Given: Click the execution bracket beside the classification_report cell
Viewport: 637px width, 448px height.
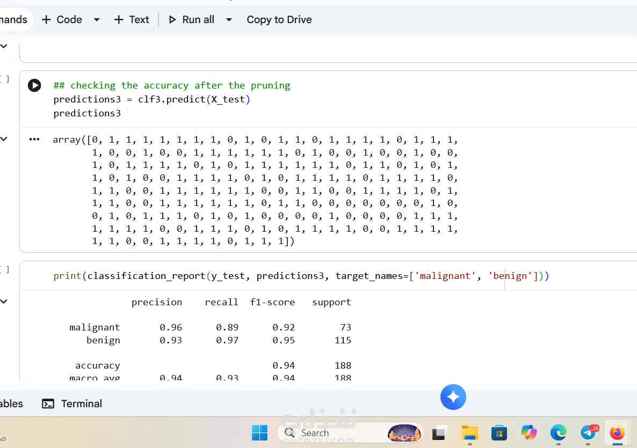Looking at the screenshot, I should 5,269.
